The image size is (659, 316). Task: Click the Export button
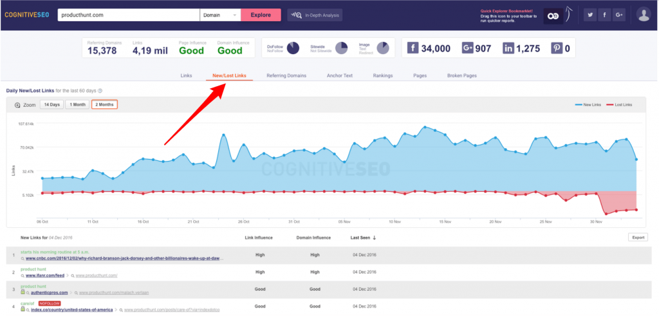coord(638,237)
